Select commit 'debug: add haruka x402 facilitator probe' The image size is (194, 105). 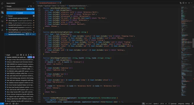pyautogui.click(x=20, y=99)
